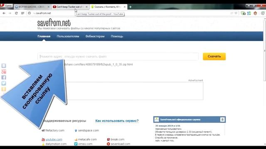This screenshot has height=149, width=266.
Task: Minimize the Opera browser window
Action: (249, 5)
